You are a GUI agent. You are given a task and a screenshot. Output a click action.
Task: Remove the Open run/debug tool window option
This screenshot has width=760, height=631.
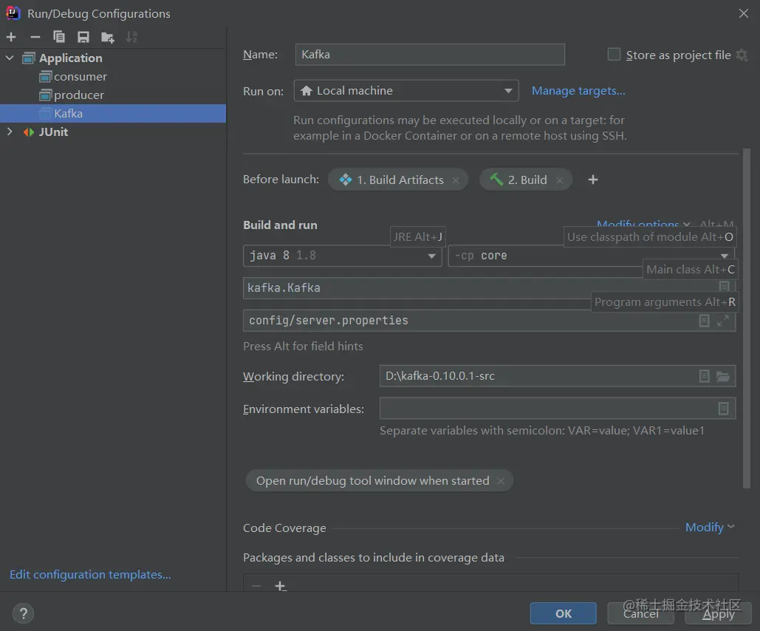click(501, 481)
